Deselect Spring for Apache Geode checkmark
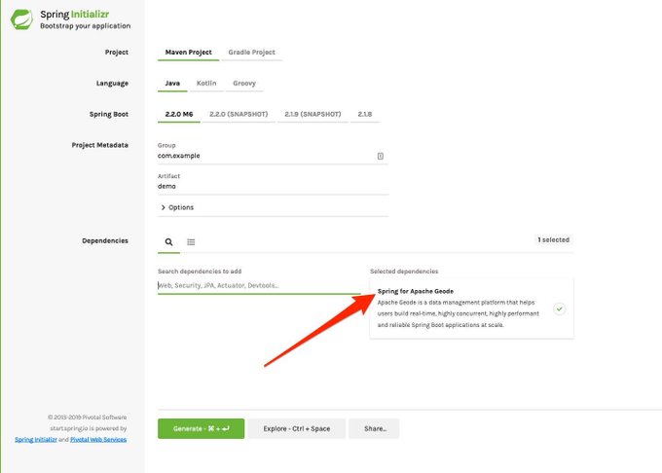 click(x=560, y=309)
